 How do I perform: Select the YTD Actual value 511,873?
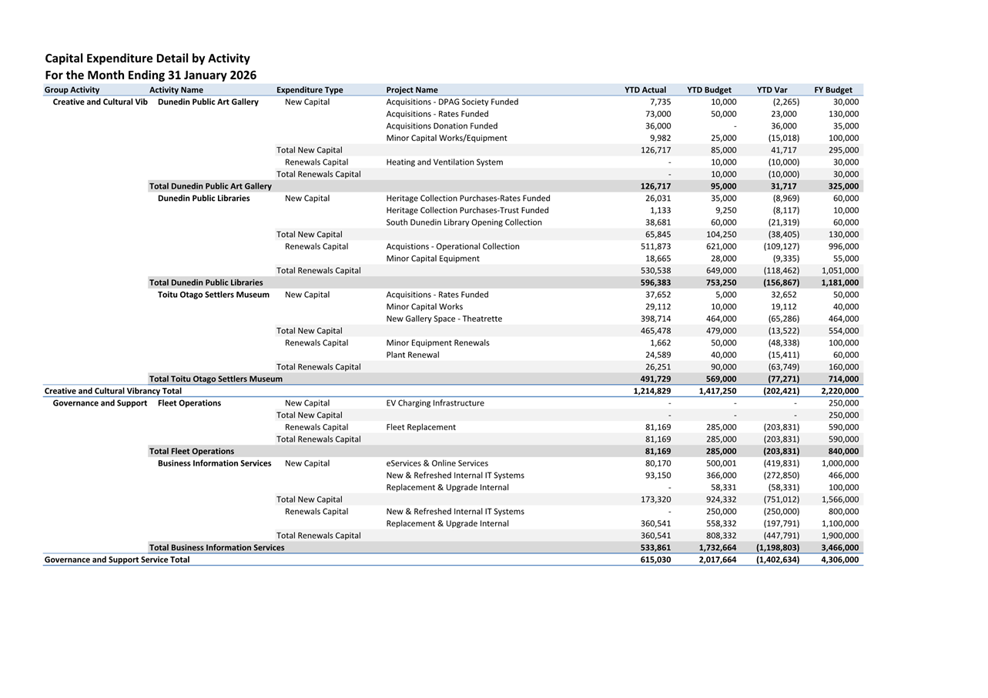pyautogui.click(x=655, y=247)
